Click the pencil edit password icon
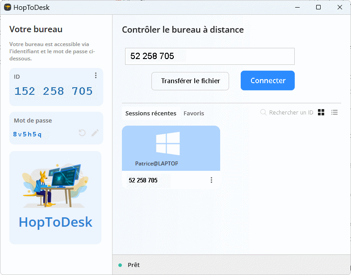 pos(95,133)
